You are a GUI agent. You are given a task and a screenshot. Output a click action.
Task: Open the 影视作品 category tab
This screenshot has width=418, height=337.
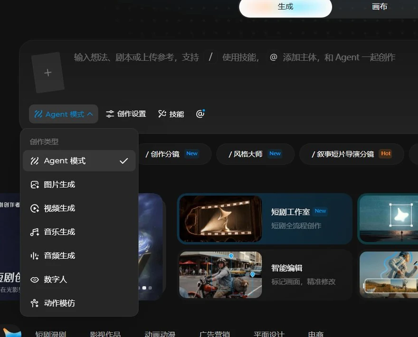tap(105, 334)
